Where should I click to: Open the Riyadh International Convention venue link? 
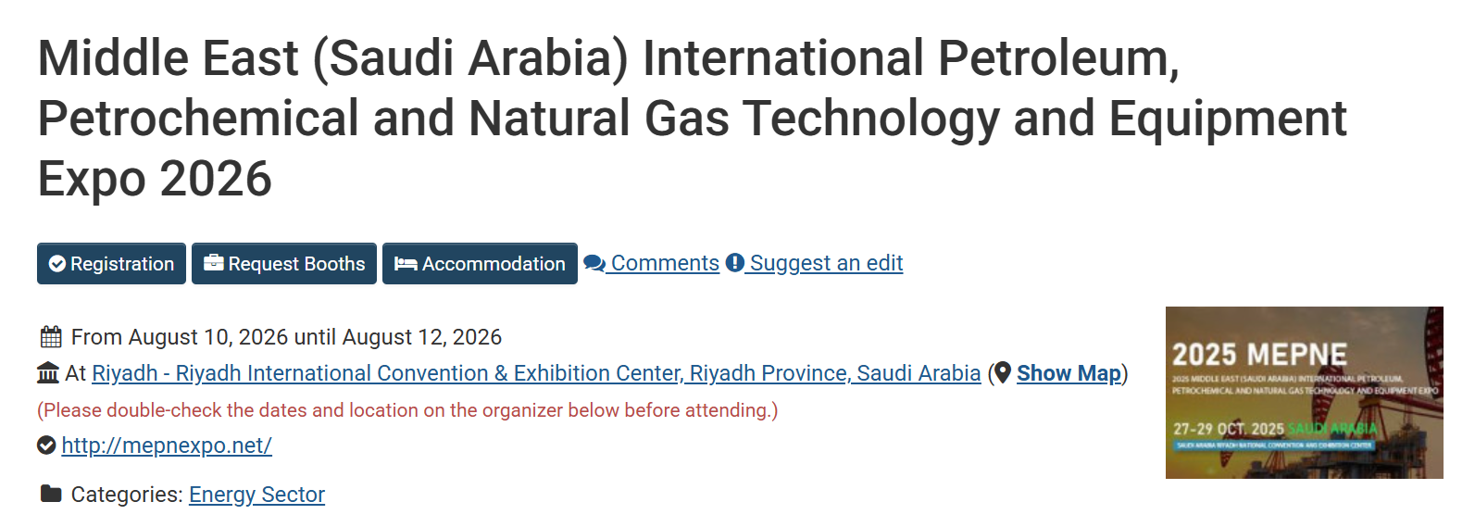point(536,373)
